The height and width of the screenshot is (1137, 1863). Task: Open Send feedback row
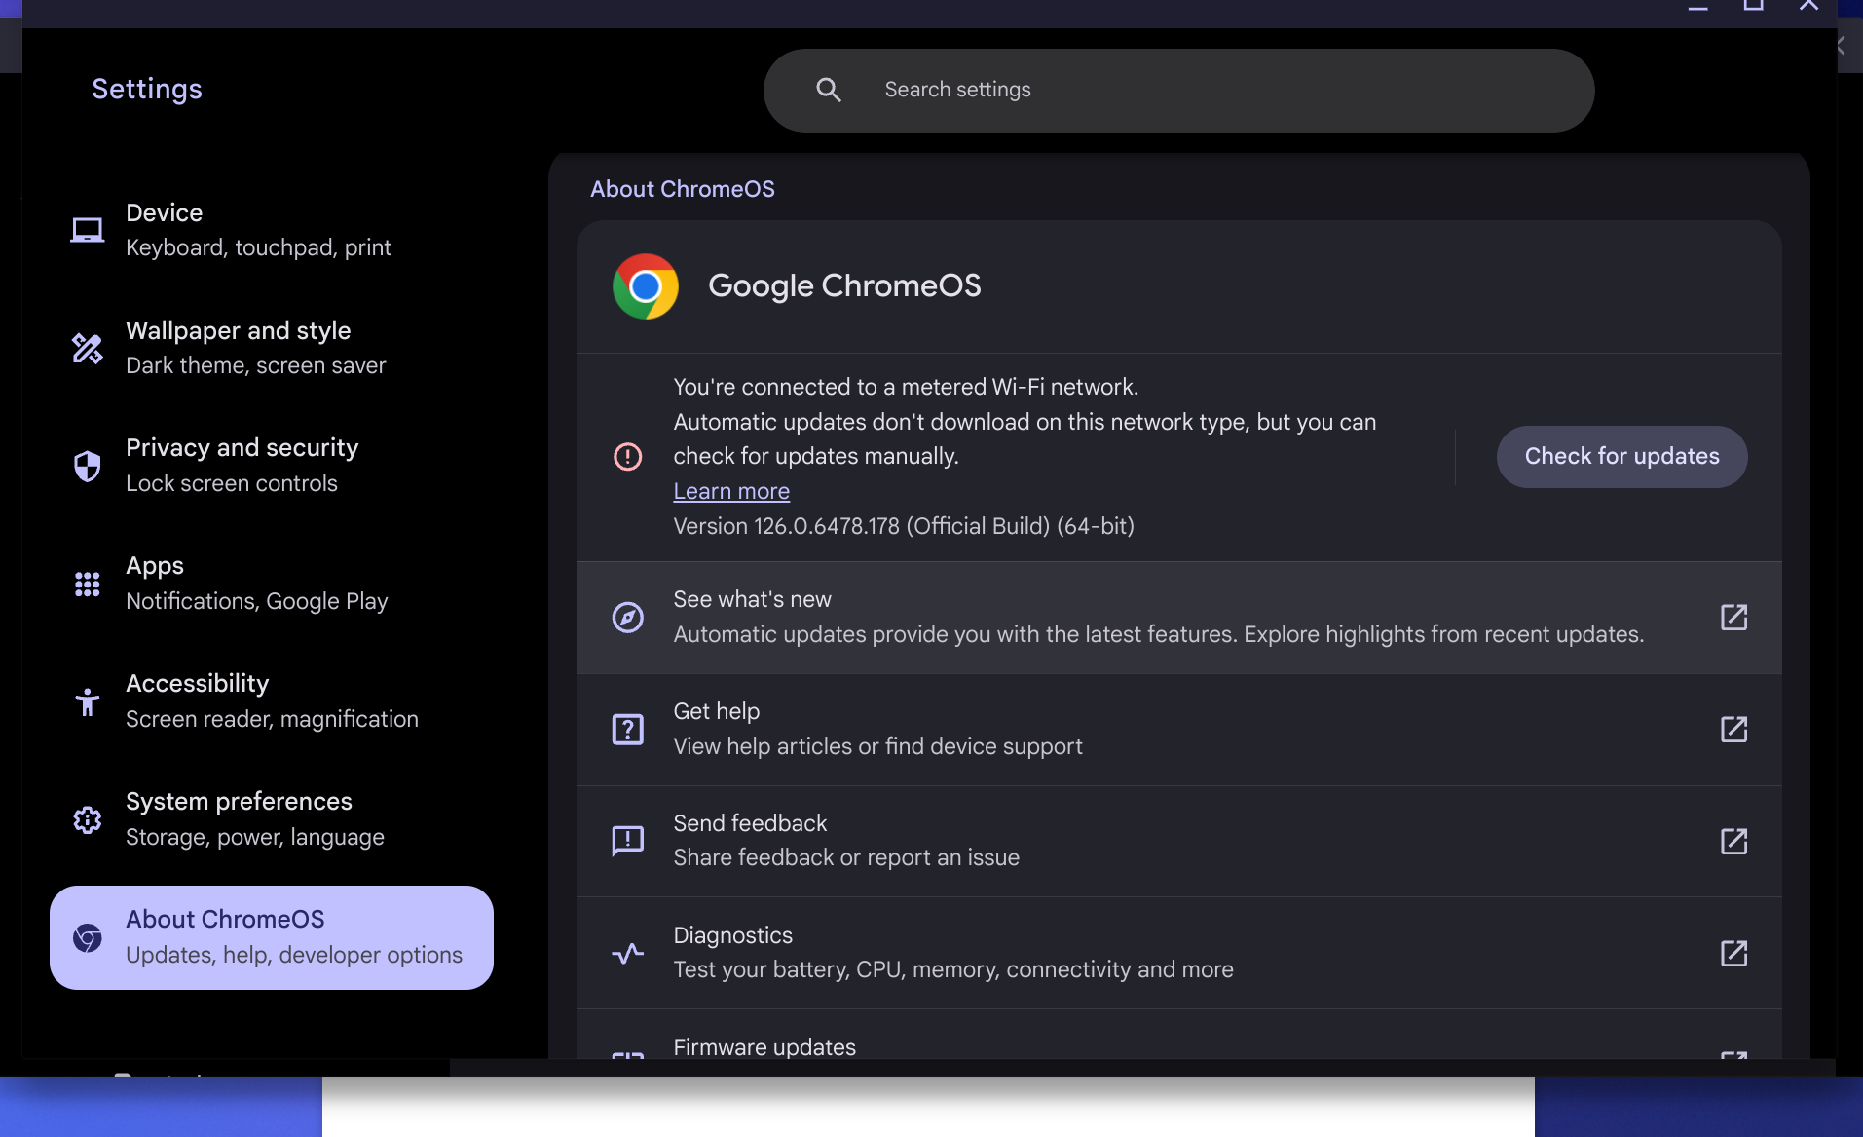(1178, 842)
